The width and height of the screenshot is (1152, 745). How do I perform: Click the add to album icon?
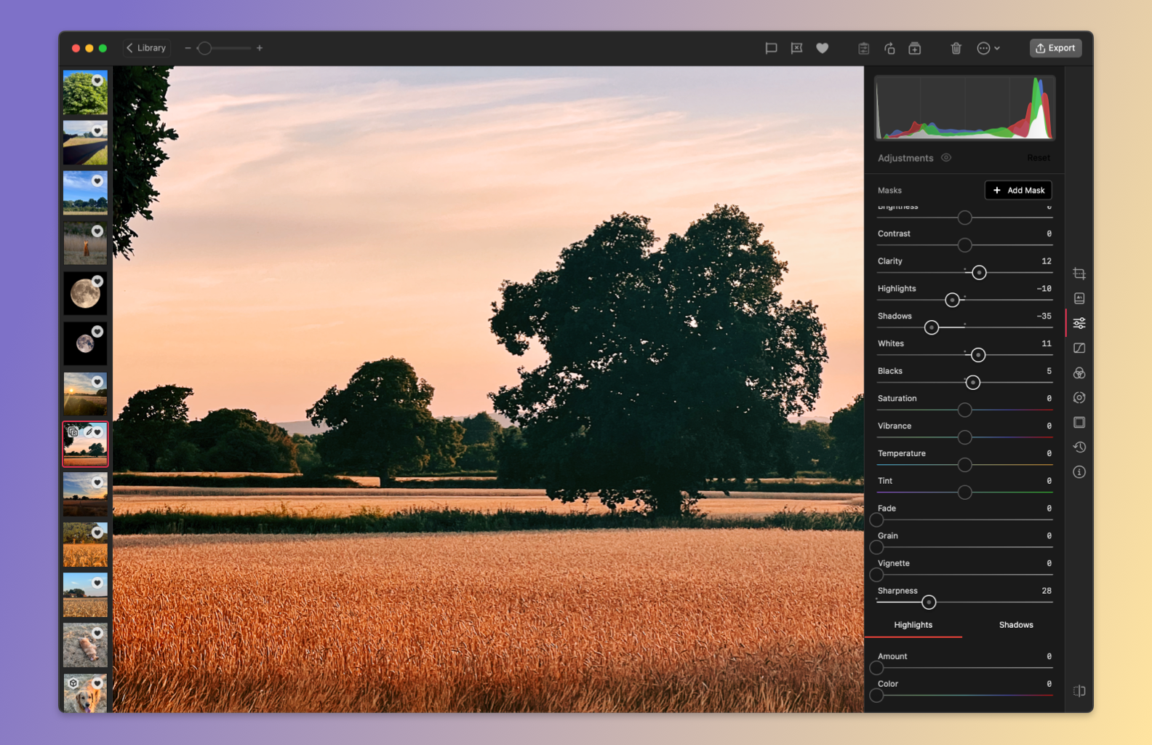(915, 48)
